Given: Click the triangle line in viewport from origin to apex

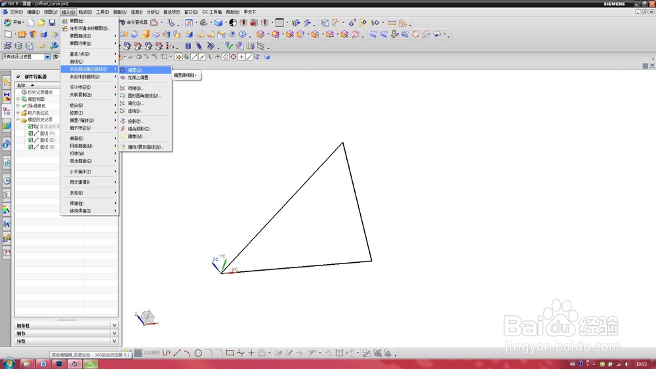Looking at the screenshot, I should pyautogui.click(x=282, y=208).
